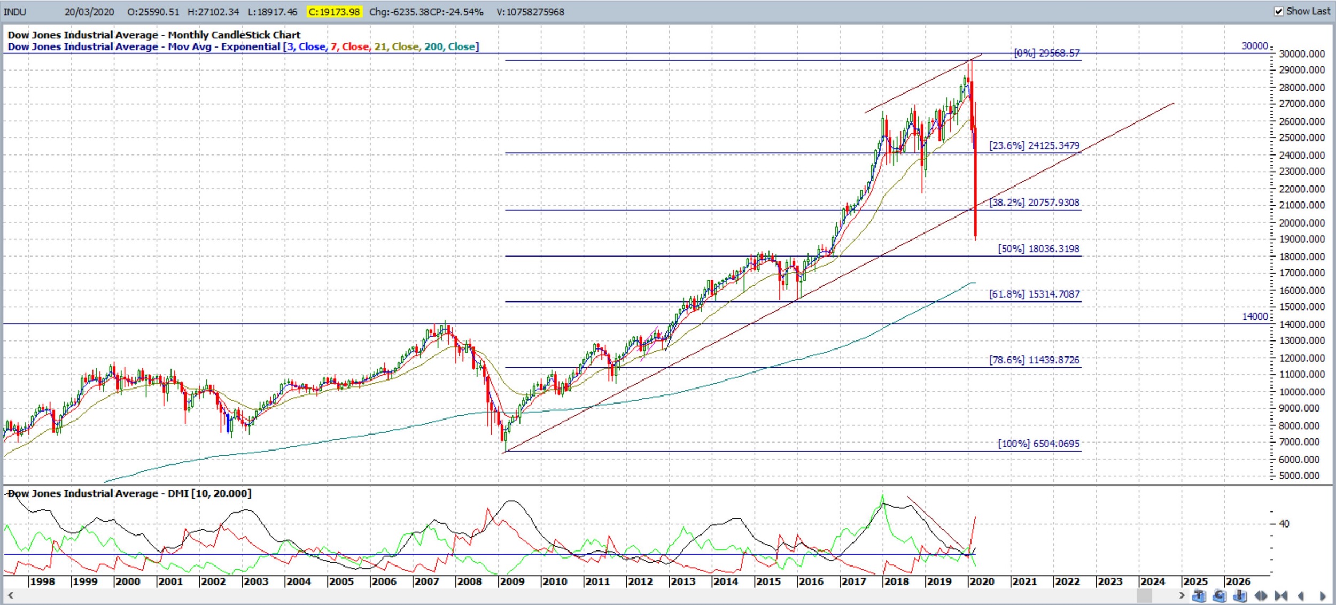This screenshot has width=1336, height=605.
Task: Click the 2009 year label on time axis
Action: pos(512,581)
